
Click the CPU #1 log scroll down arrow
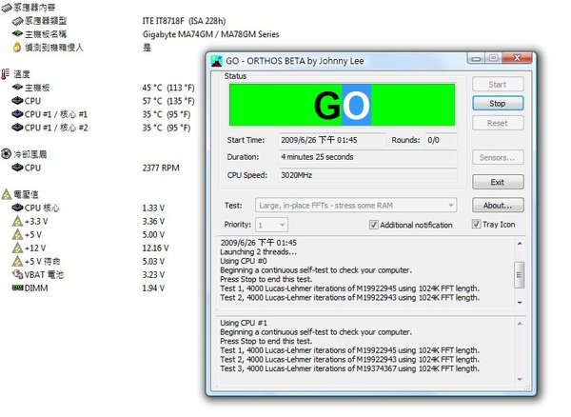520,380
